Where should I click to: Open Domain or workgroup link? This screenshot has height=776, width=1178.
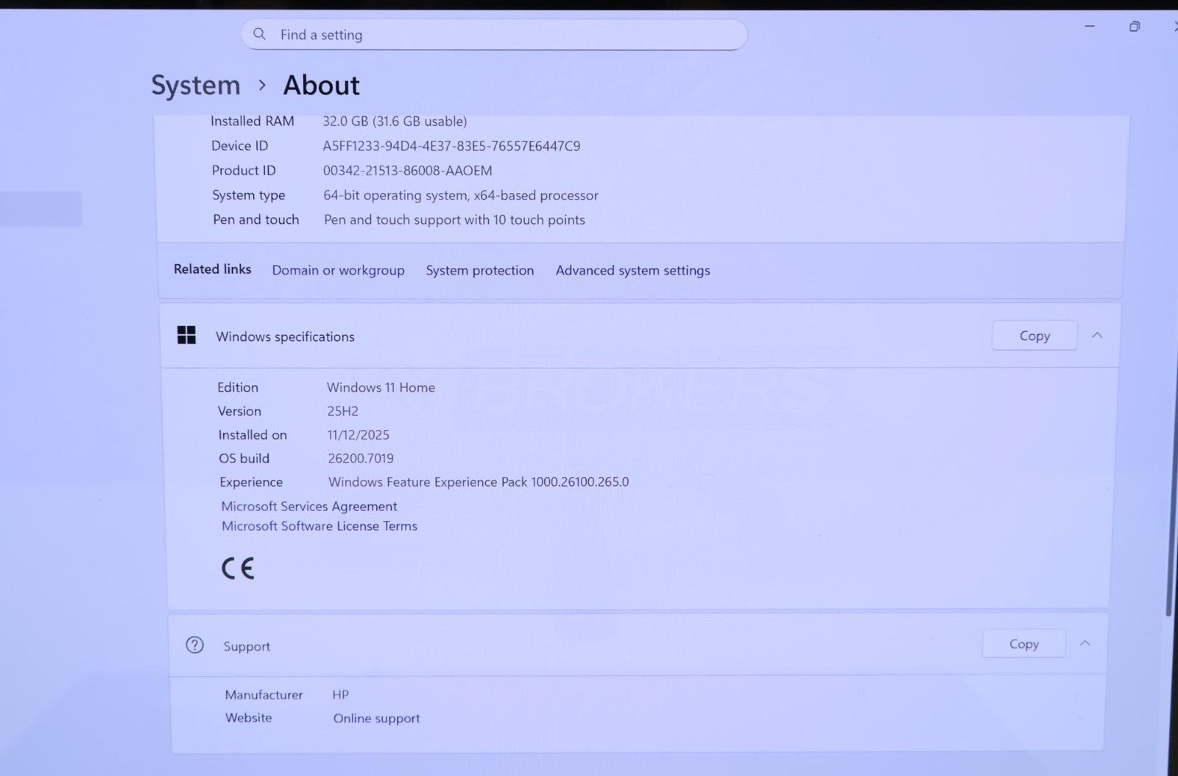338,270
